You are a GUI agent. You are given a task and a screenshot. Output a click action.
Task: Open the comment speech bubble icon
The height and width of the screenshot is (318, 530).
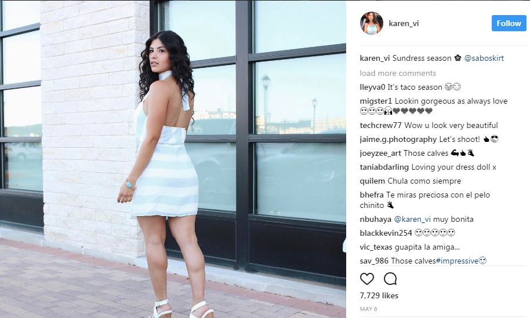[390, 279]
